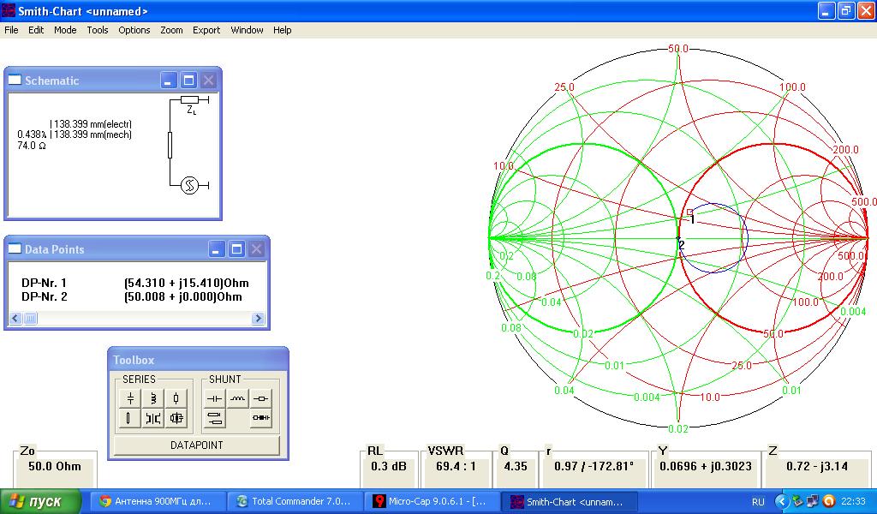Select the series capacitor in Toolbox
This screenshot has height=514, width=877.
(x=130, y=398)
